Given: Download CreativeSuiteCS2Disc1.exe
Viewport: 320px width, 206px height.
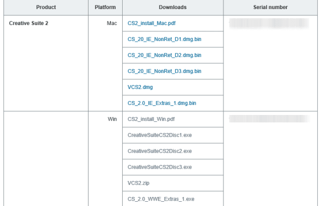Looking at the screenshot, I should 159,135.
